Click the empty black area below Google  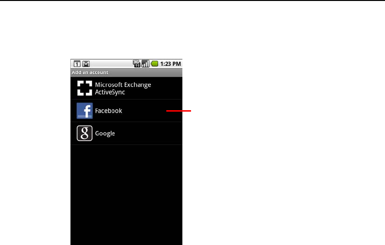point(126,195)
